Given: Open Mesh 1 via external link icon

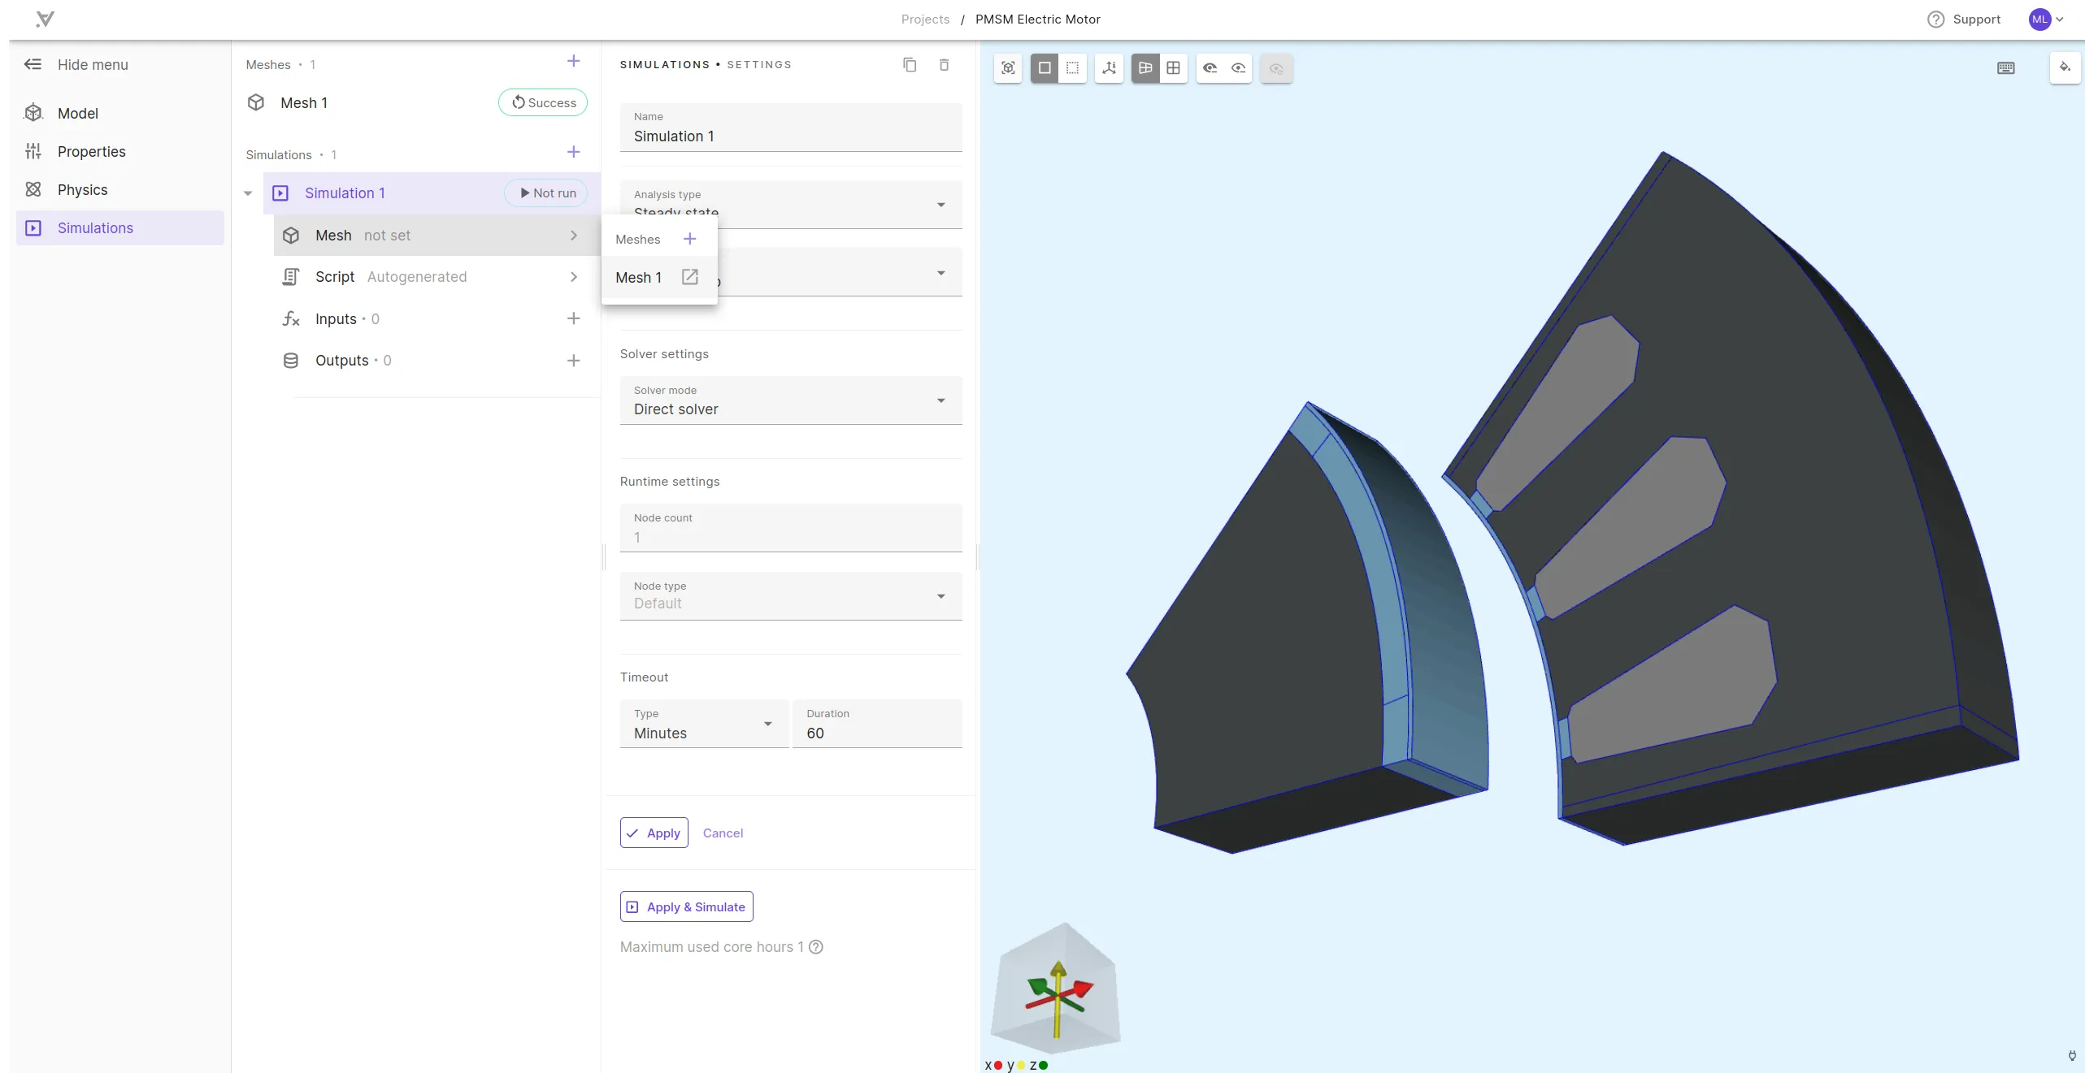Looking at the screenshot, I should 689,277.
